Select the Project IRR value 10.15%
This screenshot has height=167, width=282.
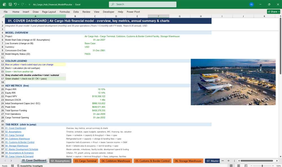tap(102, 89)
